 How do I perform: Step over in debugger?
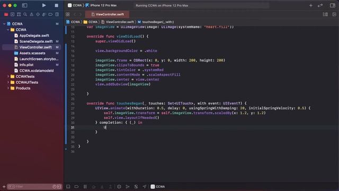click(x=94, y=186)
